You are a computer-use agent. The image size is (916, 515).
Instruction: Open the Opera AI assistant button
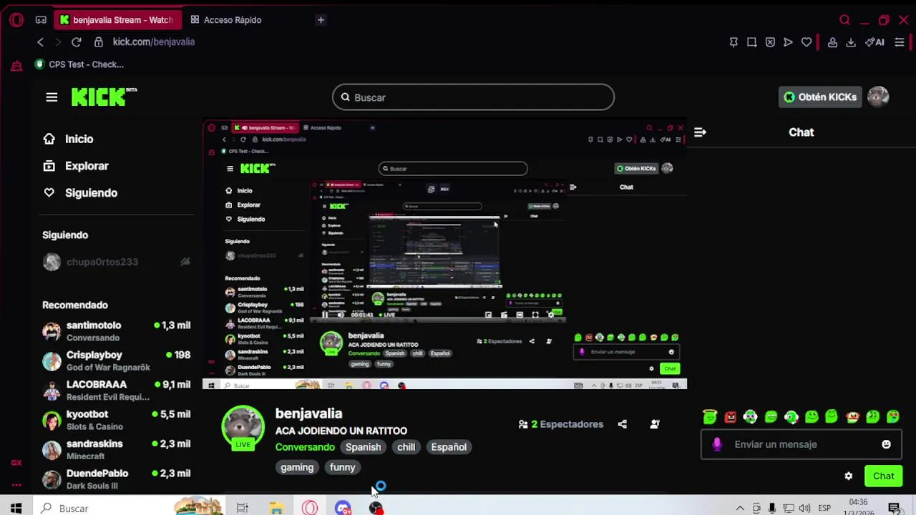(874, 42)
